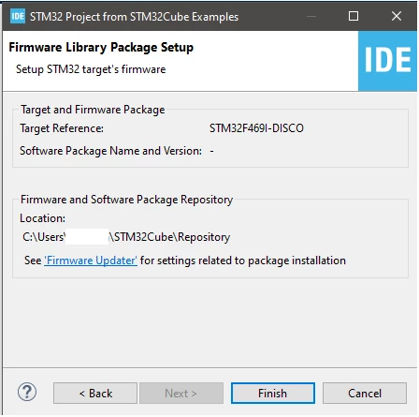
Task: Click the Firmware and Software Package Repository title
Action: [127, 200]
